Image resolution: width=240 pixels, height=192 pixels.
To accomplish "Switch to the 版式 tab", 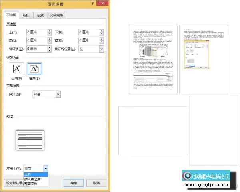I will pos(40,15).
